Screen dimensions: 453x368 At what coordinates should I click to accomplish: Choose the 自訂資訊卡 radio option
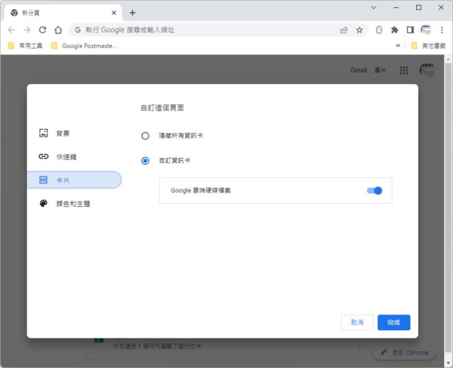pos(145,161)
